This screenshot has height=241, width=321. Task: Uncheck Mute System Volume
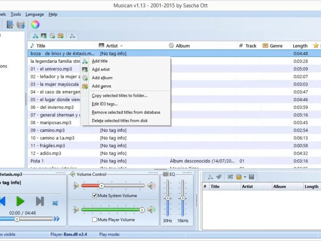tap(94, 196)
